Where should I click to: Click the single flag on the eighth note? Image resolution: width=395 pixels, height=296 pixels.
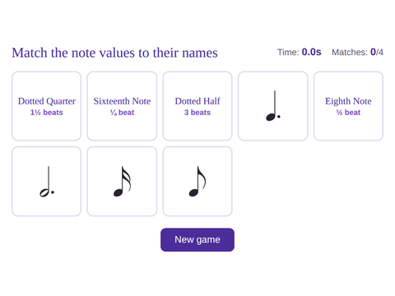tap(202, 178)
